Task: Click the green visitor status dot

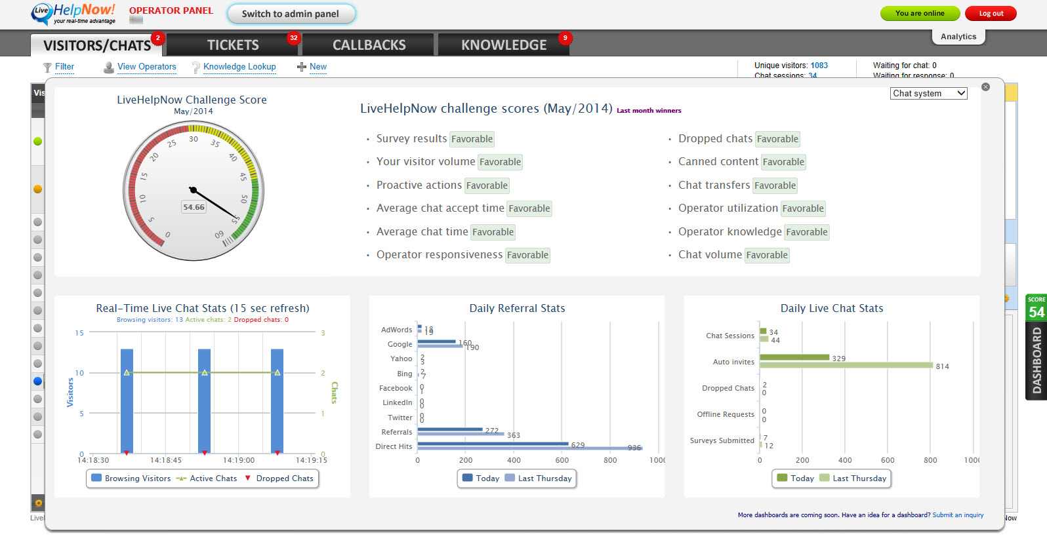Action: 37,141
